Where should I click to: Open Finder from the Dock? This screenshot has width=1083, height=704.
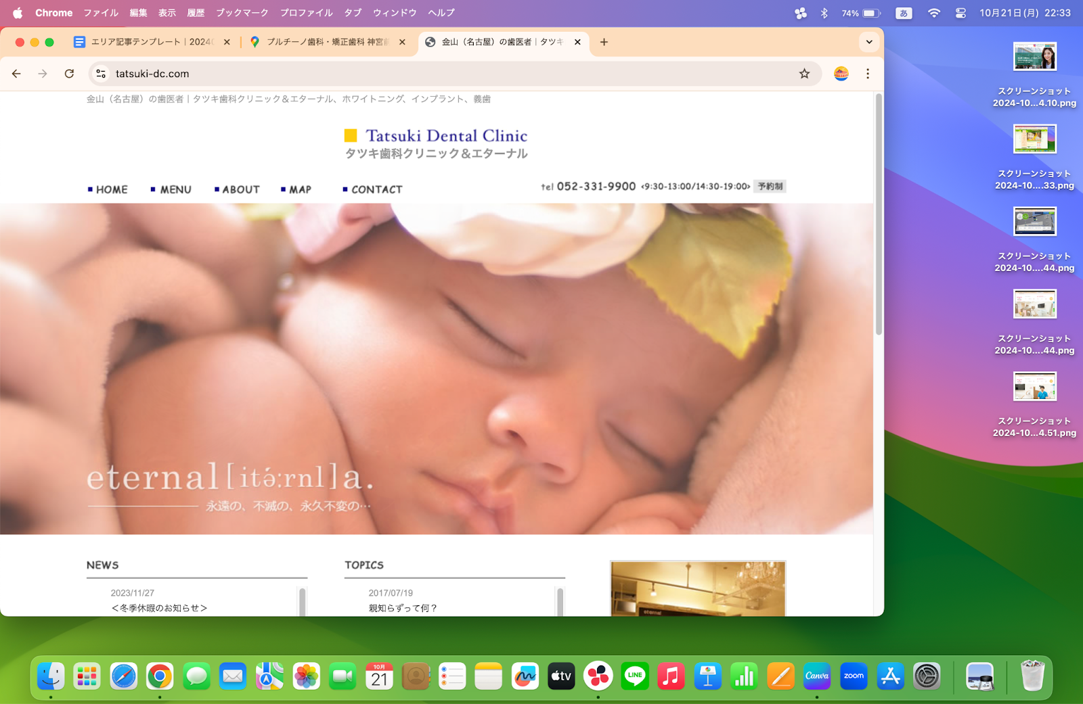coord(51,676)
